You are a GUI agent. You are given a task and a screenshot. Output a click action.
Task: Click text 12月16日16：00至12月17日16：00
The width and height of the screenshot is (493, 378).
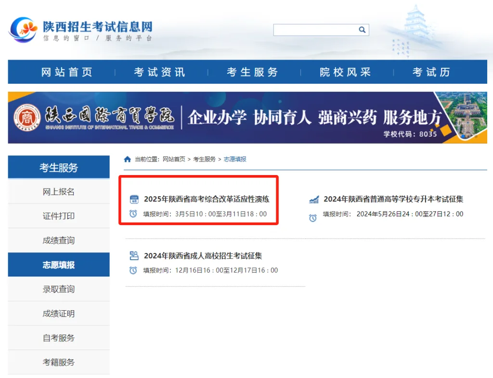point(226,270)
